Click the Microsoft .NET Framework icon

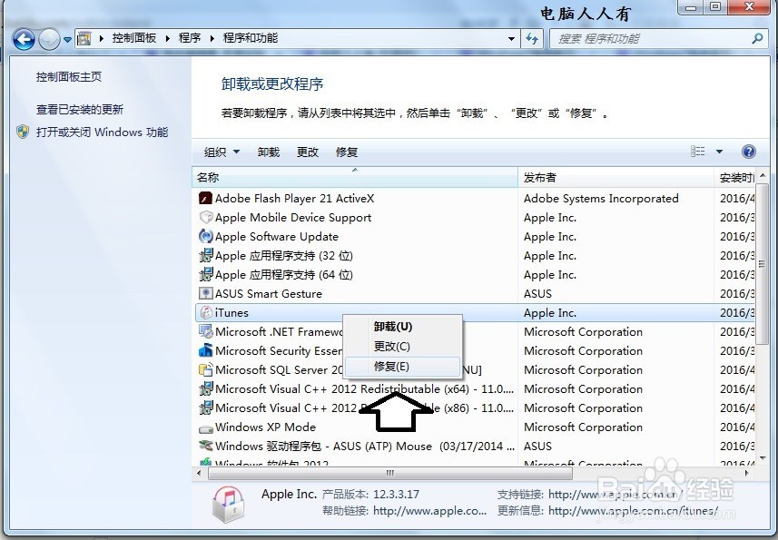[205, 332]
